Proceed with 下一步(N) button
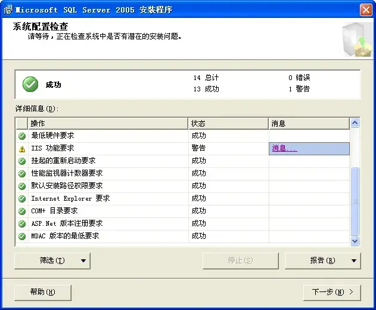The width and height of the screenshot is (376, 310). [332, 293]
